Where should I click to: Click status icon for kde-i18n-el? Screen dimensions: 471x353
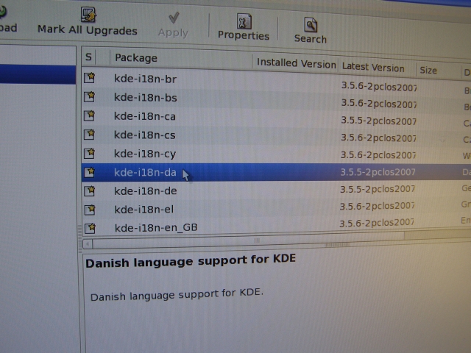click(x=90, y=210)
